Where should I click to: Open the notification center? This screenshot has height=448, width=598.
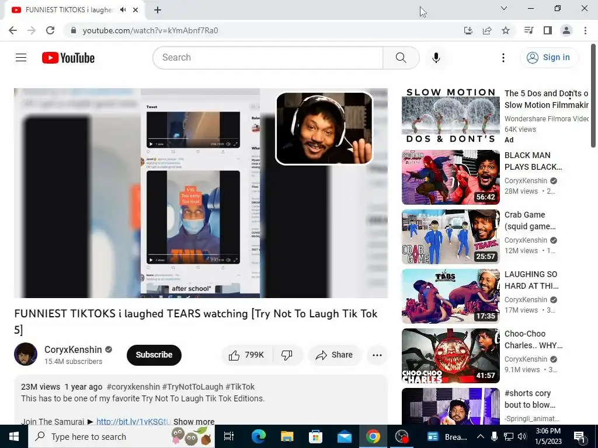tap(579, 436)
